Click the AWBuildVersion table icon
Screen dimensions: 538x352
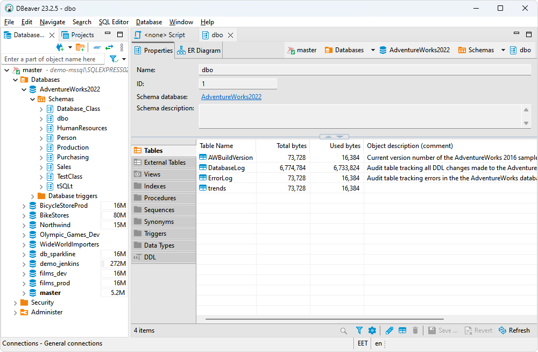click(x=203, y=157)
